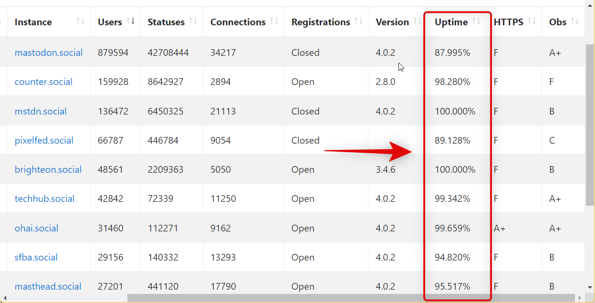Select the 446784 statuses cell
Image resolution: width=595 pixels, height=303 pixels.
[163, 140]
